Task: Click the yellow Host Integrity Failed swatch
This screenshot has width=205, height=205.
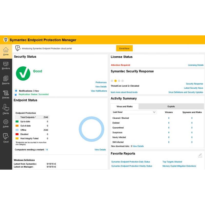Action: coord(17,138)
